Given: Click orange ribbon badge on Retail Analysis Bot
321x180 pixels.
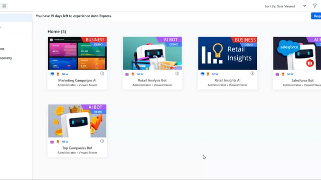Looking at the screenshot, I should (133, 74).
